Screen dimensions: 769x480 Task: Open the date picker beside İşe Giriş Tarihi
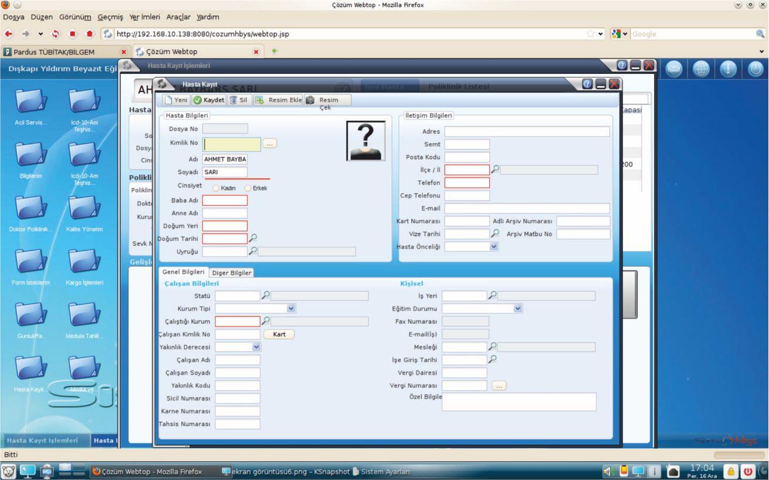(493, 360)
